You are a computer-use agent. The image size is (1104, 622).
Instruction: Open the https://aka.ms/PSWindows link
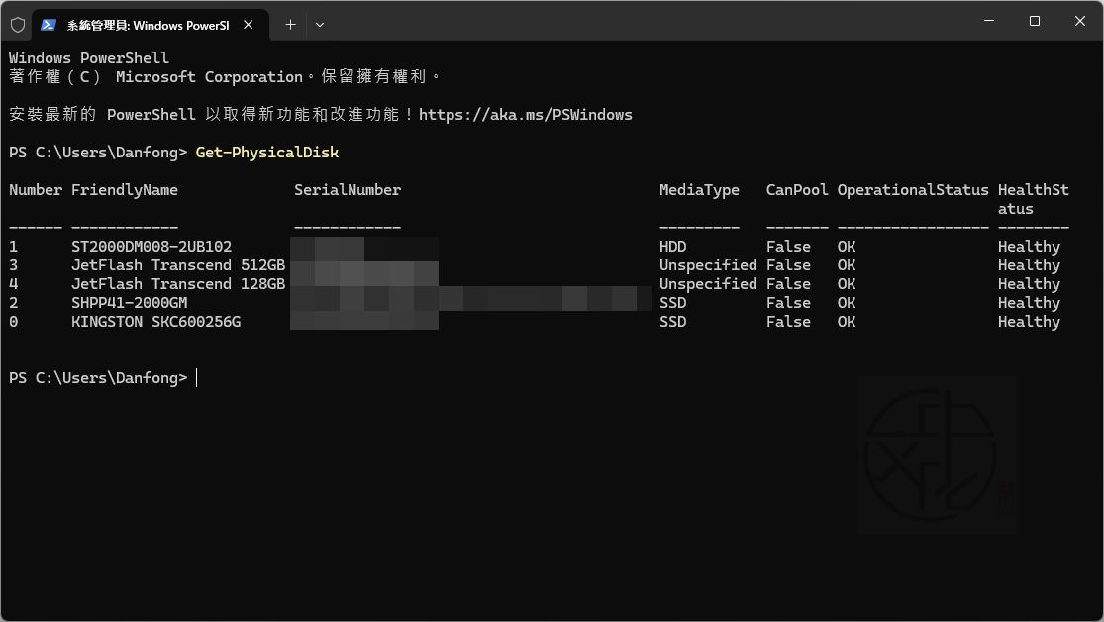pos(525,115)
